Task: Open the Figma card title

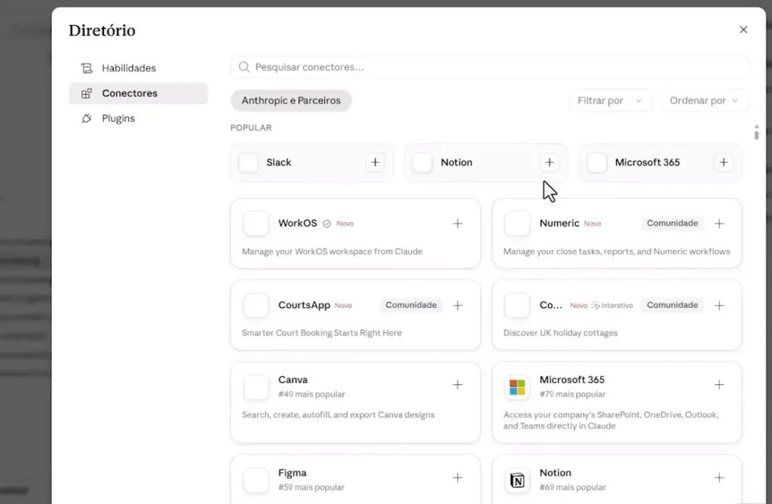Action: 293,472
